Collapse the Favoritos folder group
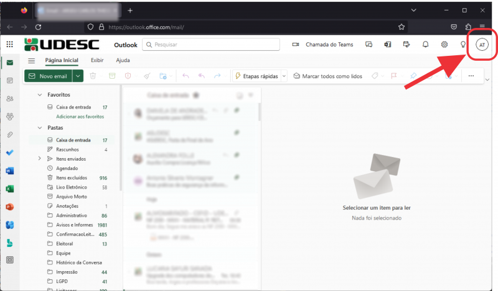498x291 pixels. coord(40,95)
